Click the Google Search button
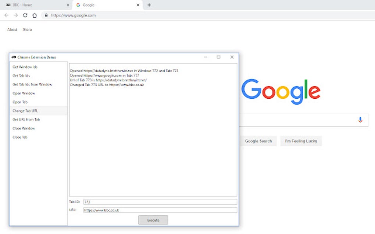375x234 pixels. point(258,141)
